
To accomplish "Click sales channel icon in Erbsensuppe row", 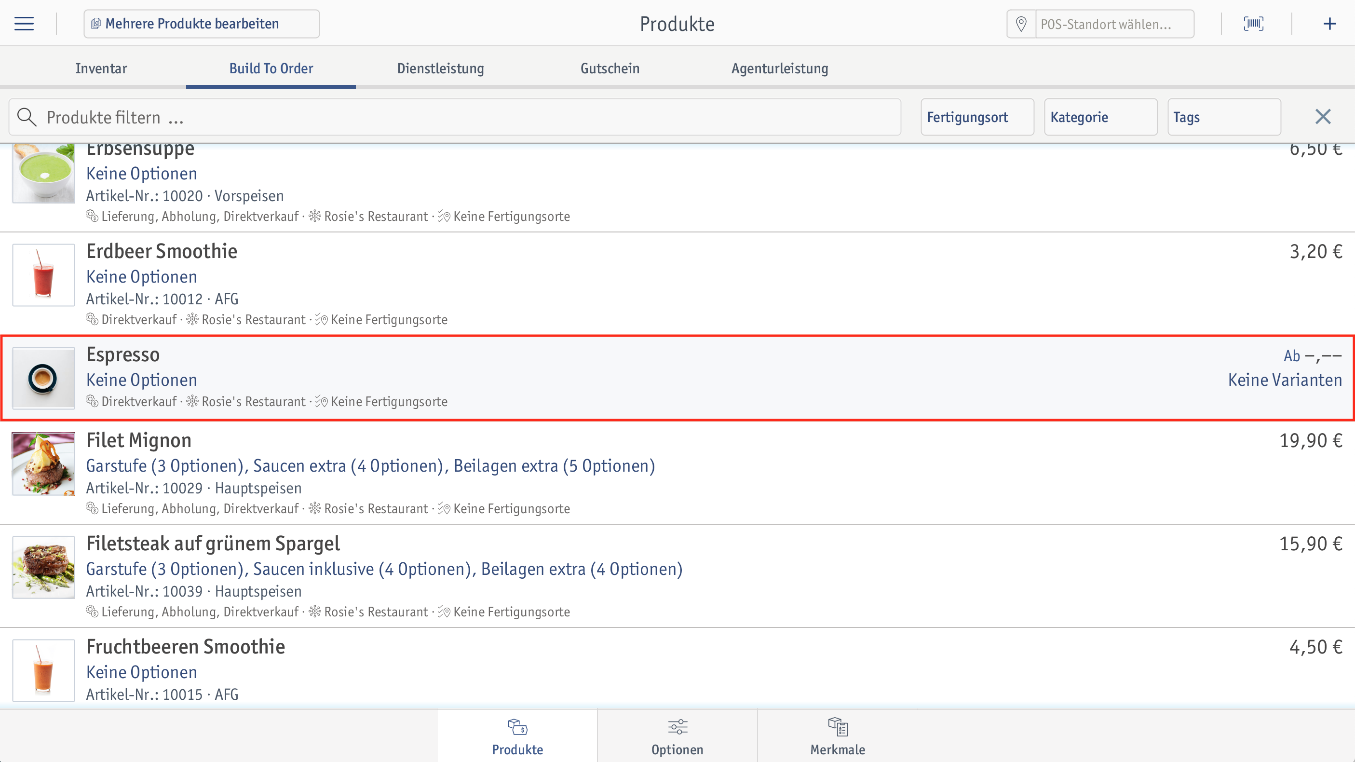I will 92,216.
